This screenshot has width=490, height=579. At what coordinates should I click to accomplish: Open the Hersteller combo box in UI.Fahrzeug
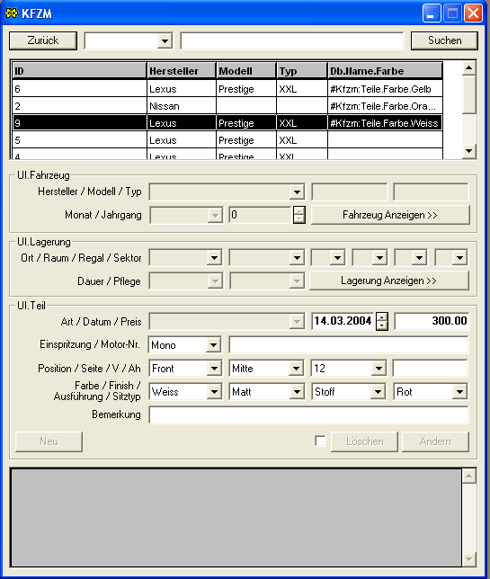[x=296, y=192]
